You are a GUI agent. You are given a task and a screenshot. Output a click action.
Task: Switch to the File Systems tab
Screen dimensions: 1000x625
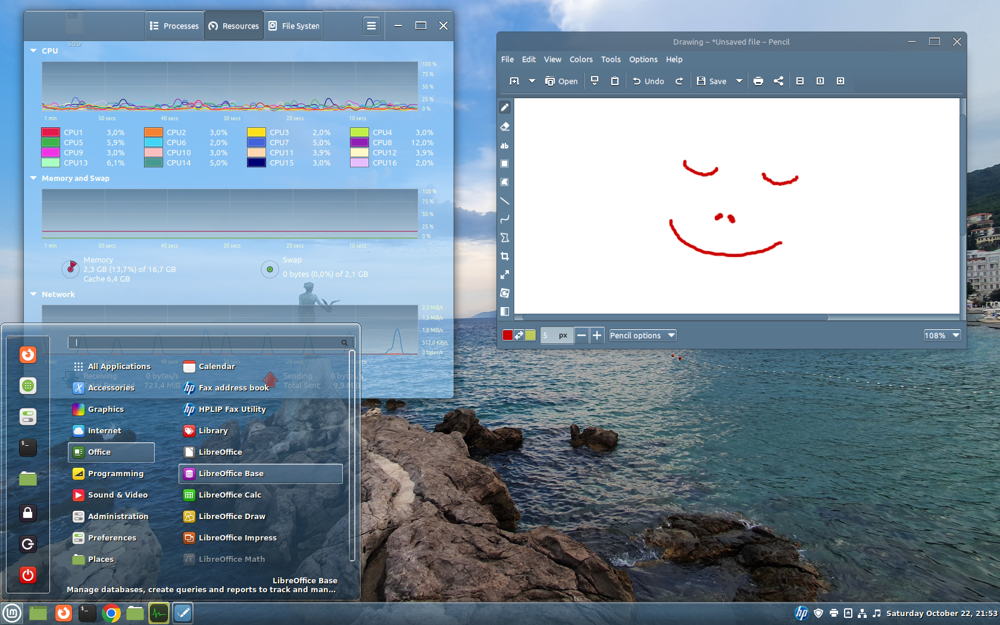[x=294, y=26]
